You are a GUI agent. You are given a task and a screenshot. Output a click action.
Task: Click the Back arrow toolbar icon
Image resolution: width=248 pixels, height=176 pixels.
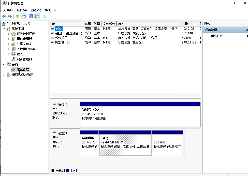pos(4,16)
